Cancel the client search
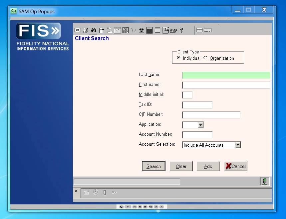 coord(236,166)
